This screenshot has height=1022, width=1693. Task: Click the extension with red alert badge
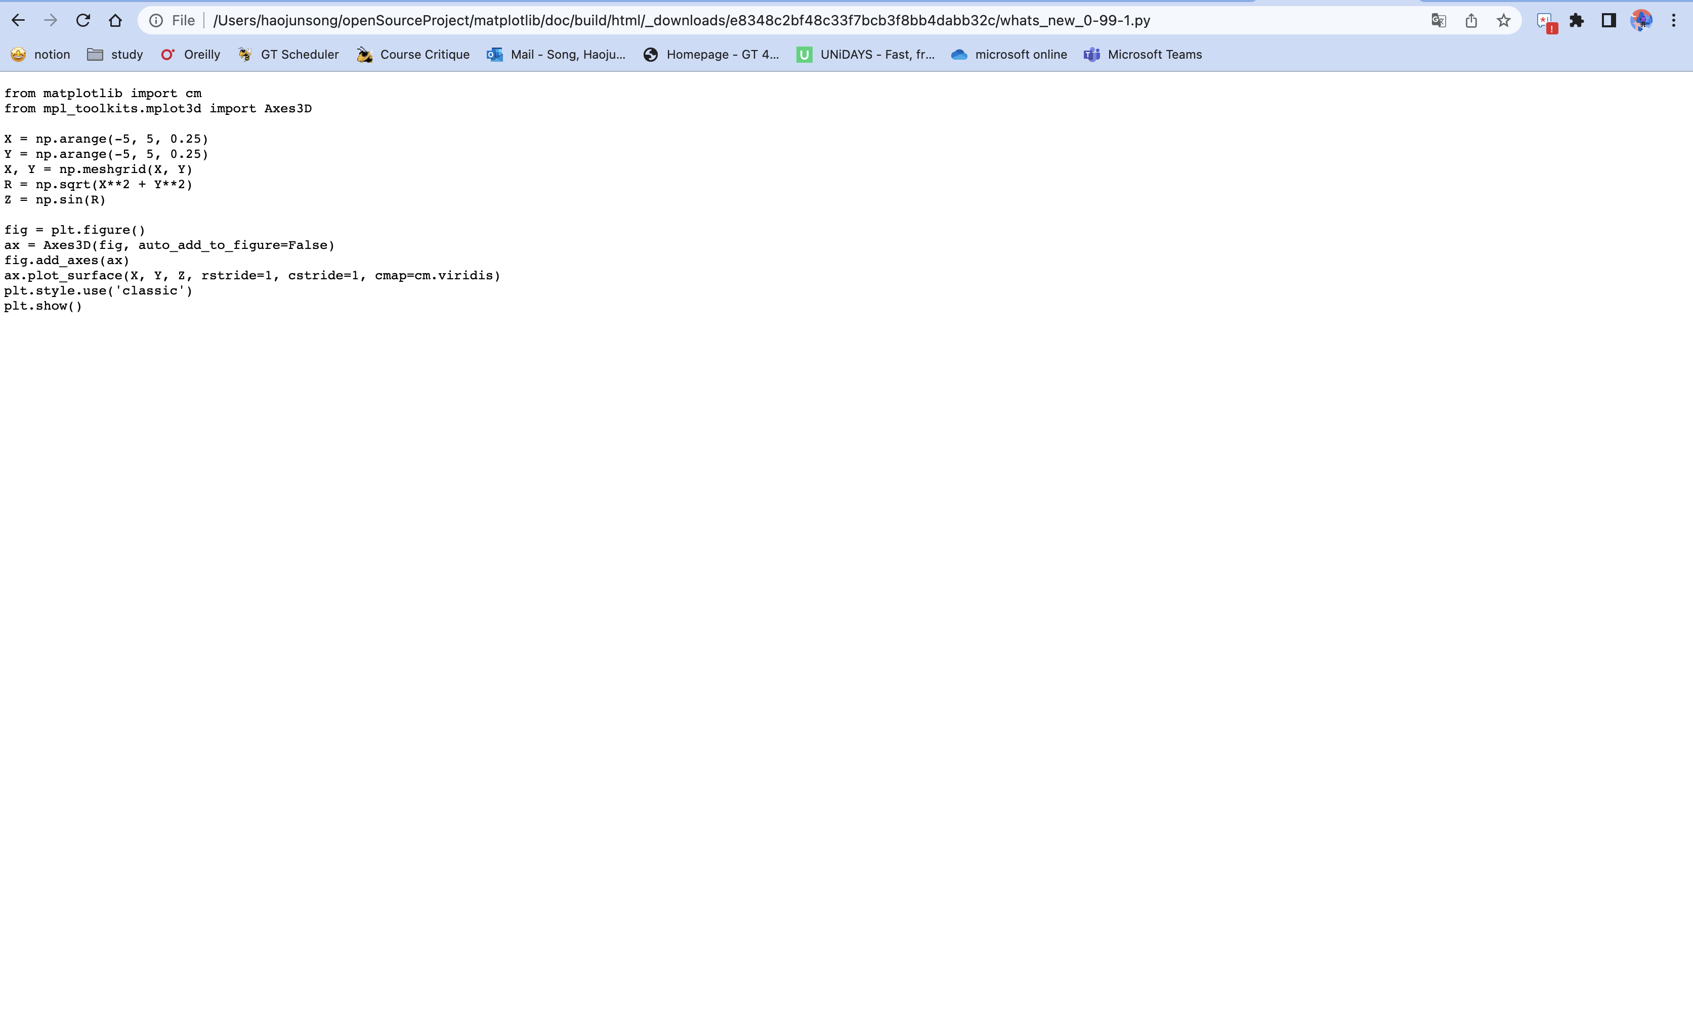[x=1545, y=22]
